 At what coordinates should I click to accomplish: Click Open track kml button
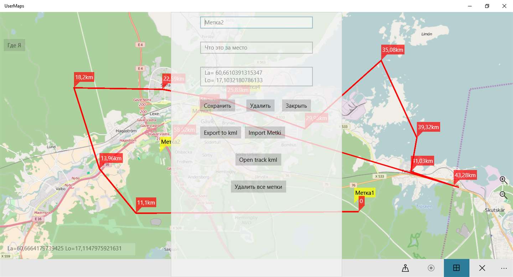[258, 160]
